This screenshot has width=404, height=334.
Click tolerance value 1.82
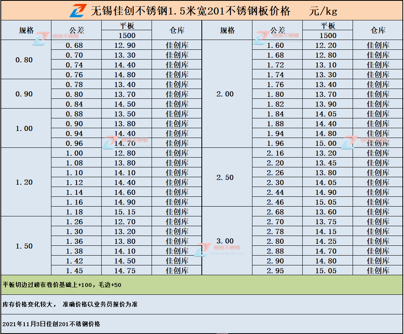coord(275,104)
